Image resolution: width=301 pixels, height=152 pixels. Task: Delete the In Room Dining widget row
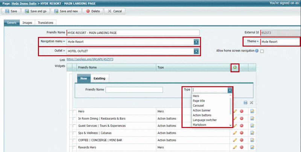(242, 119)
